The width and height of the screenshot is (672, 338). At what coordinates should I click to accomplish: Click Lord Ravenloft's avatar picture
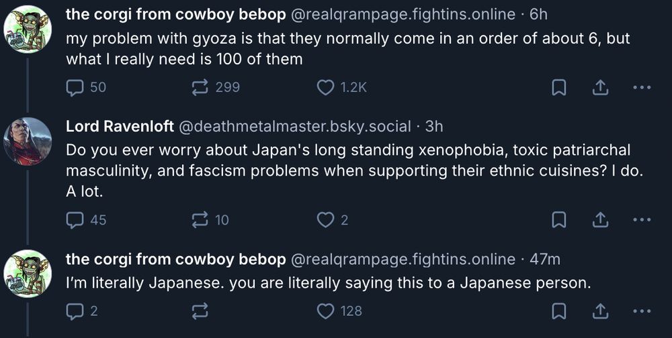(x=28, y=142)
